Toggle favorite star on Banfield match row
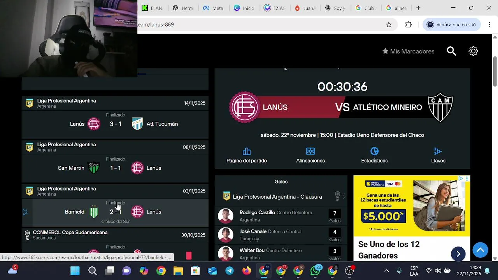The width and height of the screenshot is (498, 280). [25, 212]
